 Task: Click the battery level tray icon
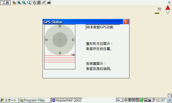(149, 100)
